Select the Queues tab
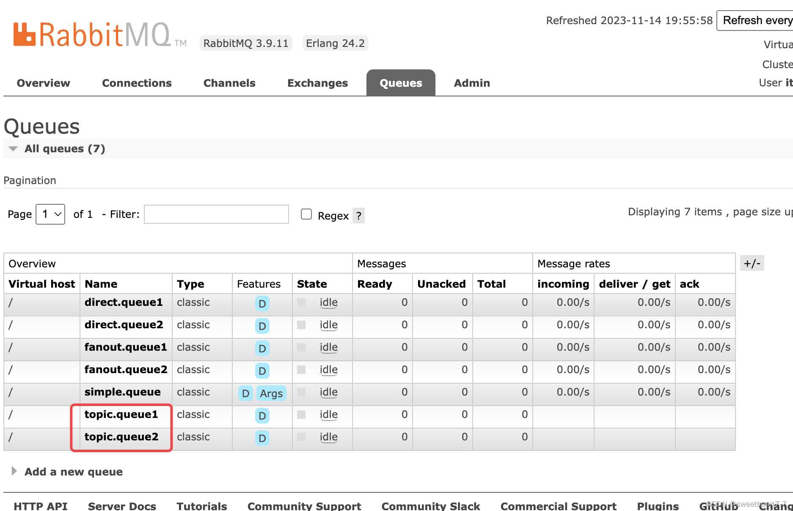The image size is (793, 511). [x=401, y=83]
